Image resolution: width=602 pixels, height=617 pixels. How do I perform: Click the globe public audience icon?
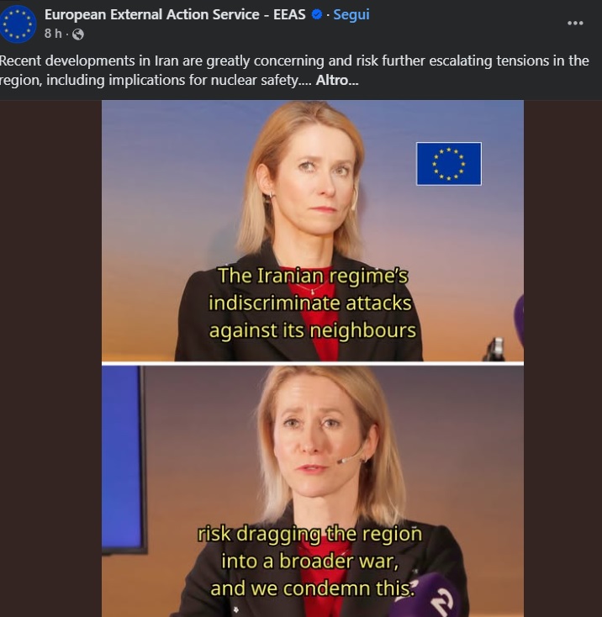click(x=78, y=34)
